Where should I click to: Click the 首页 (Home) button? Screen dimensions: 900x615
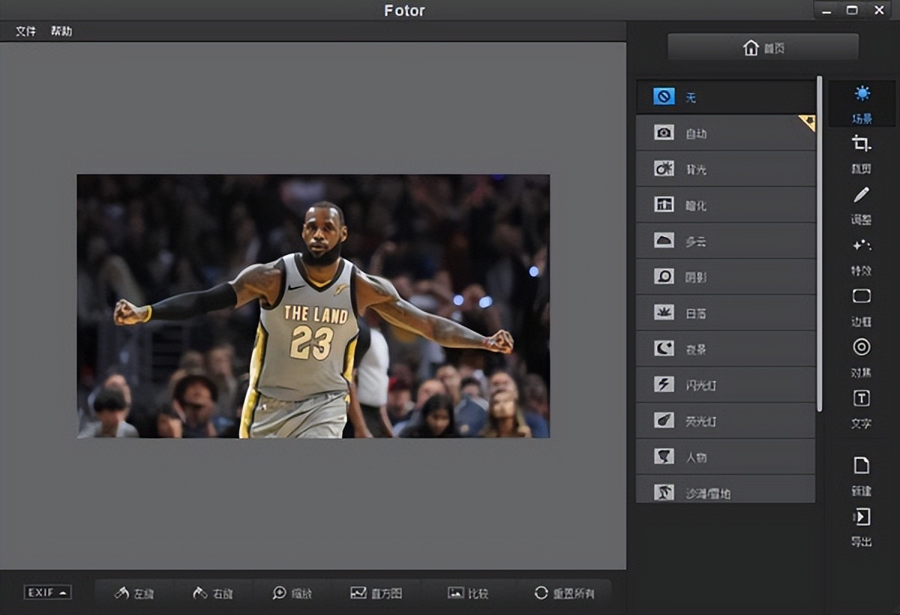[761, 47]
